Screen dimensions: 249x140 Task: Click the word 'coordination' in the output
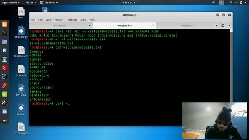point(41,87)
